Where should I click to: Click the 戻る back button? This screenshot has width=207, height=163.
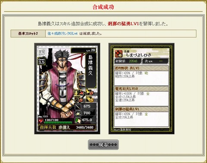103,144
